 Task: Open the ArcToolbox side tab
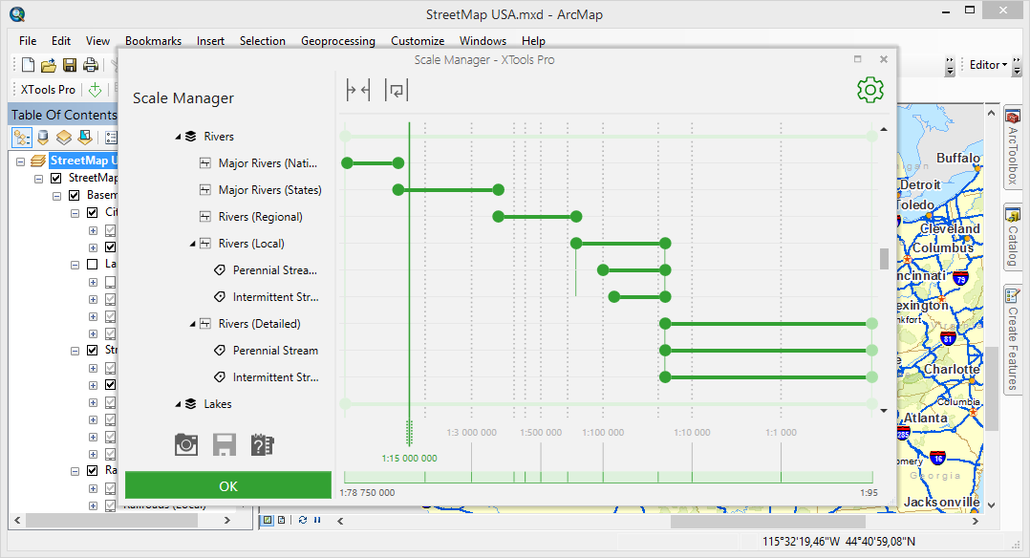1012,146
